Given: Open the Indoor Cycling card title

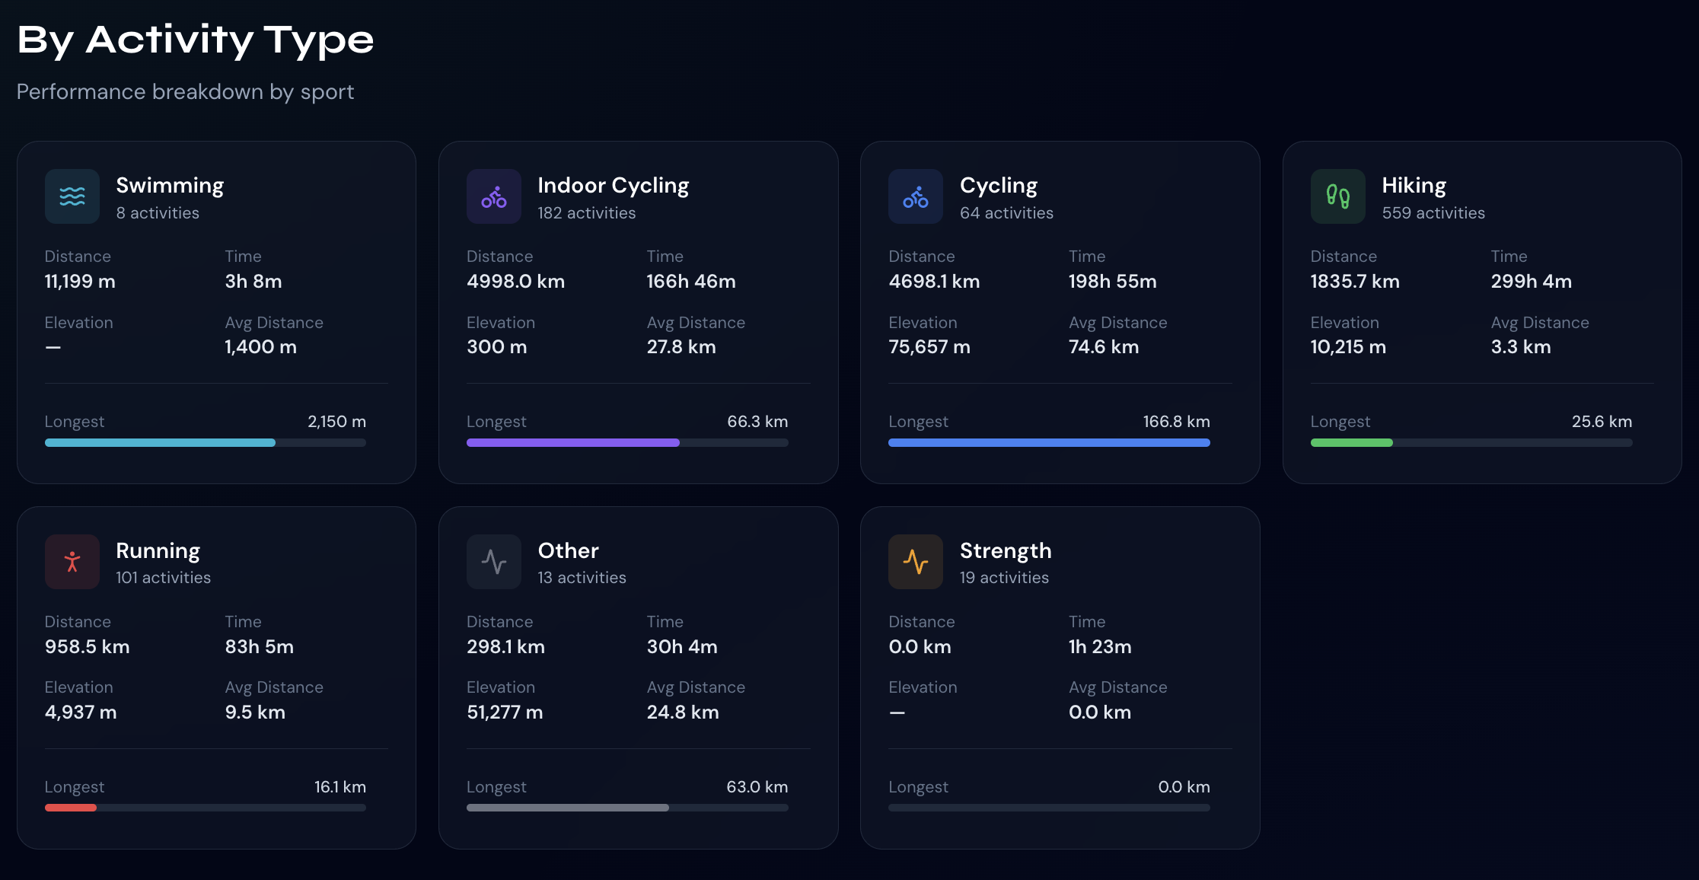Looking at the screenshot, I should click(x=613, y=186).
